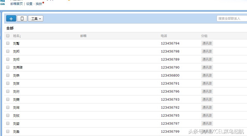The height and width of the screenshot is (136, 247).
Task: Tick the checkbox for 刘贺
Action: pyautogui.click(x=8, y=83)
